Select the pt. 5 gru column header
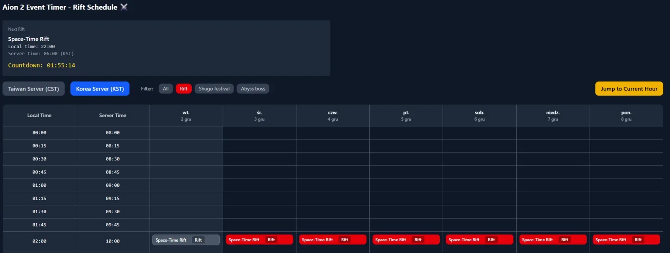This screenshot has width=670, height=253. pos(406,116)
